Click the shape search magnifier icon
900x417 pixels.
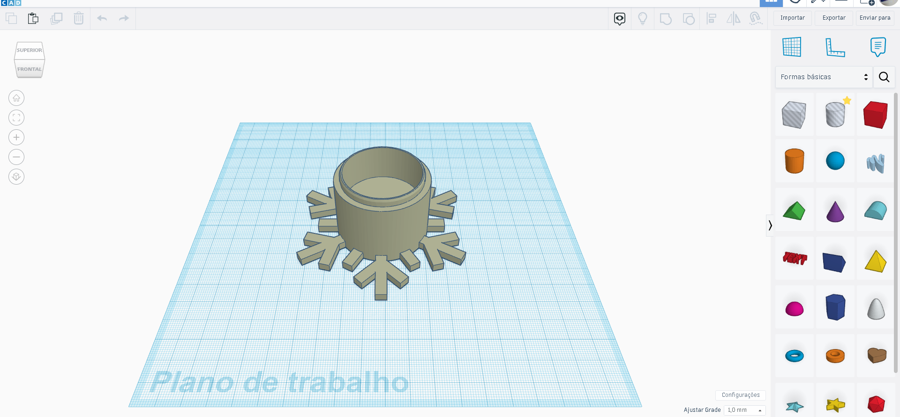884,77
